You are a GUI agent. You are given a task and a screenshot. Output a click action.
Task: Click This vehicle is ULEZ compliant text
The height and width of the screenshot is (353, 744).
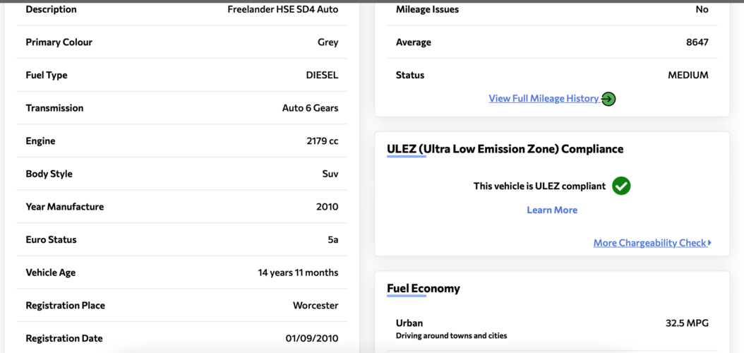tap(539, 186)
